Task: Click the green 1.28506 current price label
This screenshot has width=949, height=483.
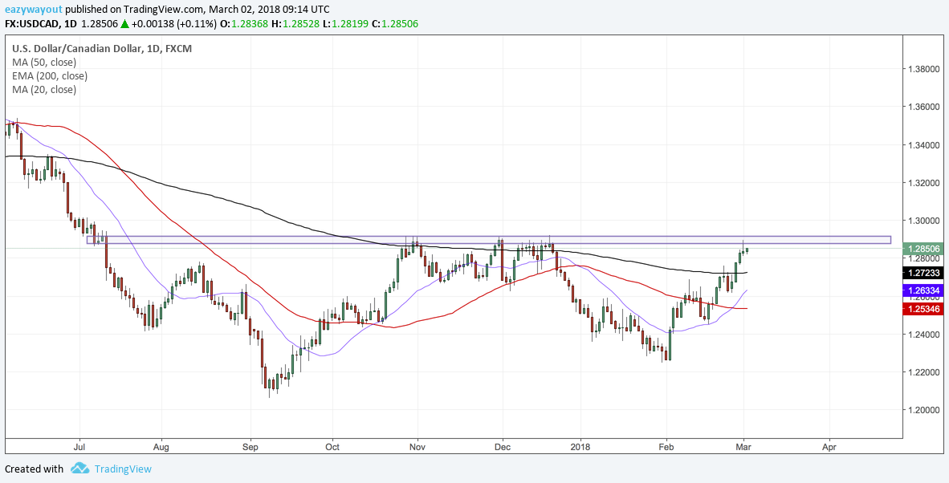Action: (923, 249)
